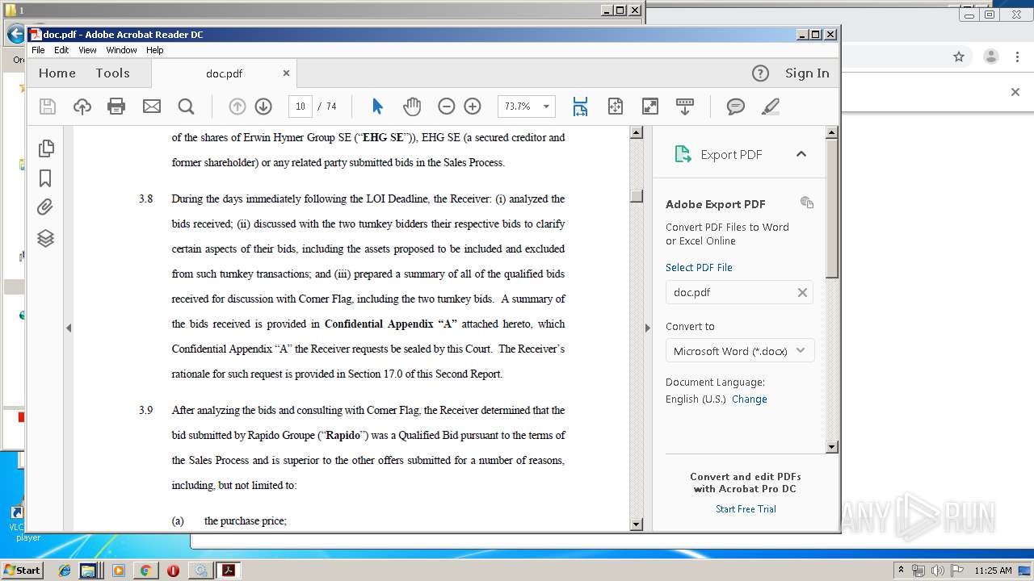Image resolution: width=1034 pixels, height=581 pixels.
Task: Open the Window menu
Action: point(121,50)
